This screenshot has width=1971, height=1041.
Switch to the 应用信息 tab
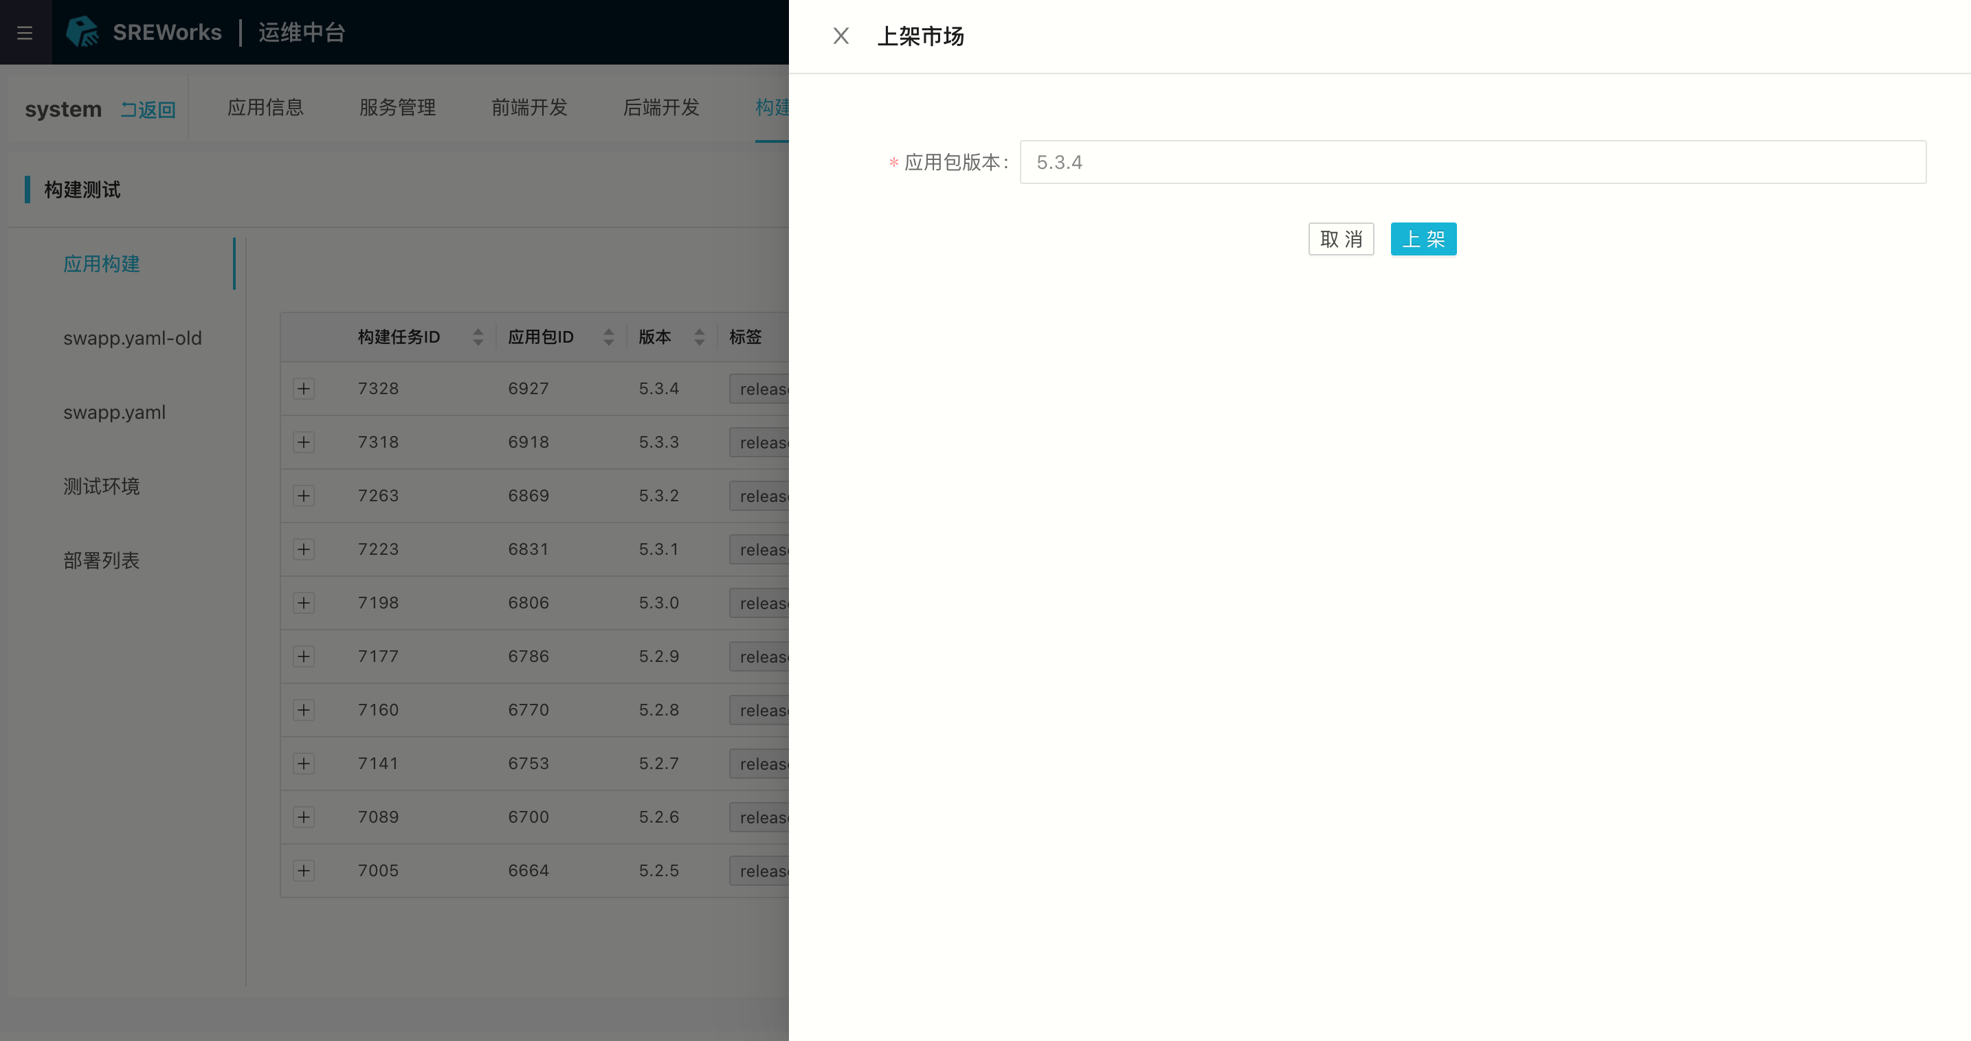265,108
